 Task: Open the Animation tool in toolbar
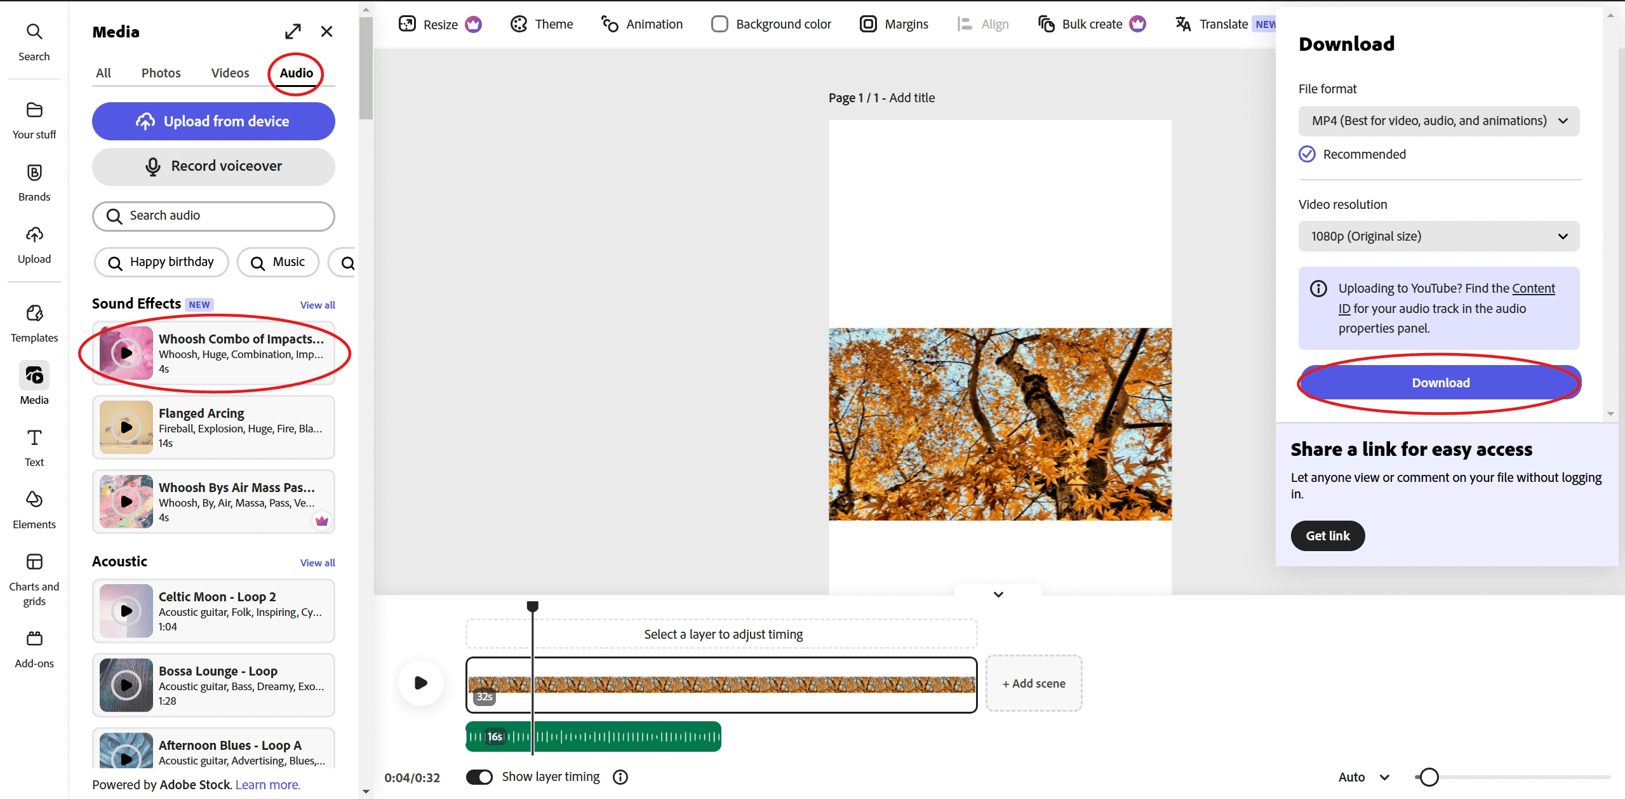tap(641, 23)
